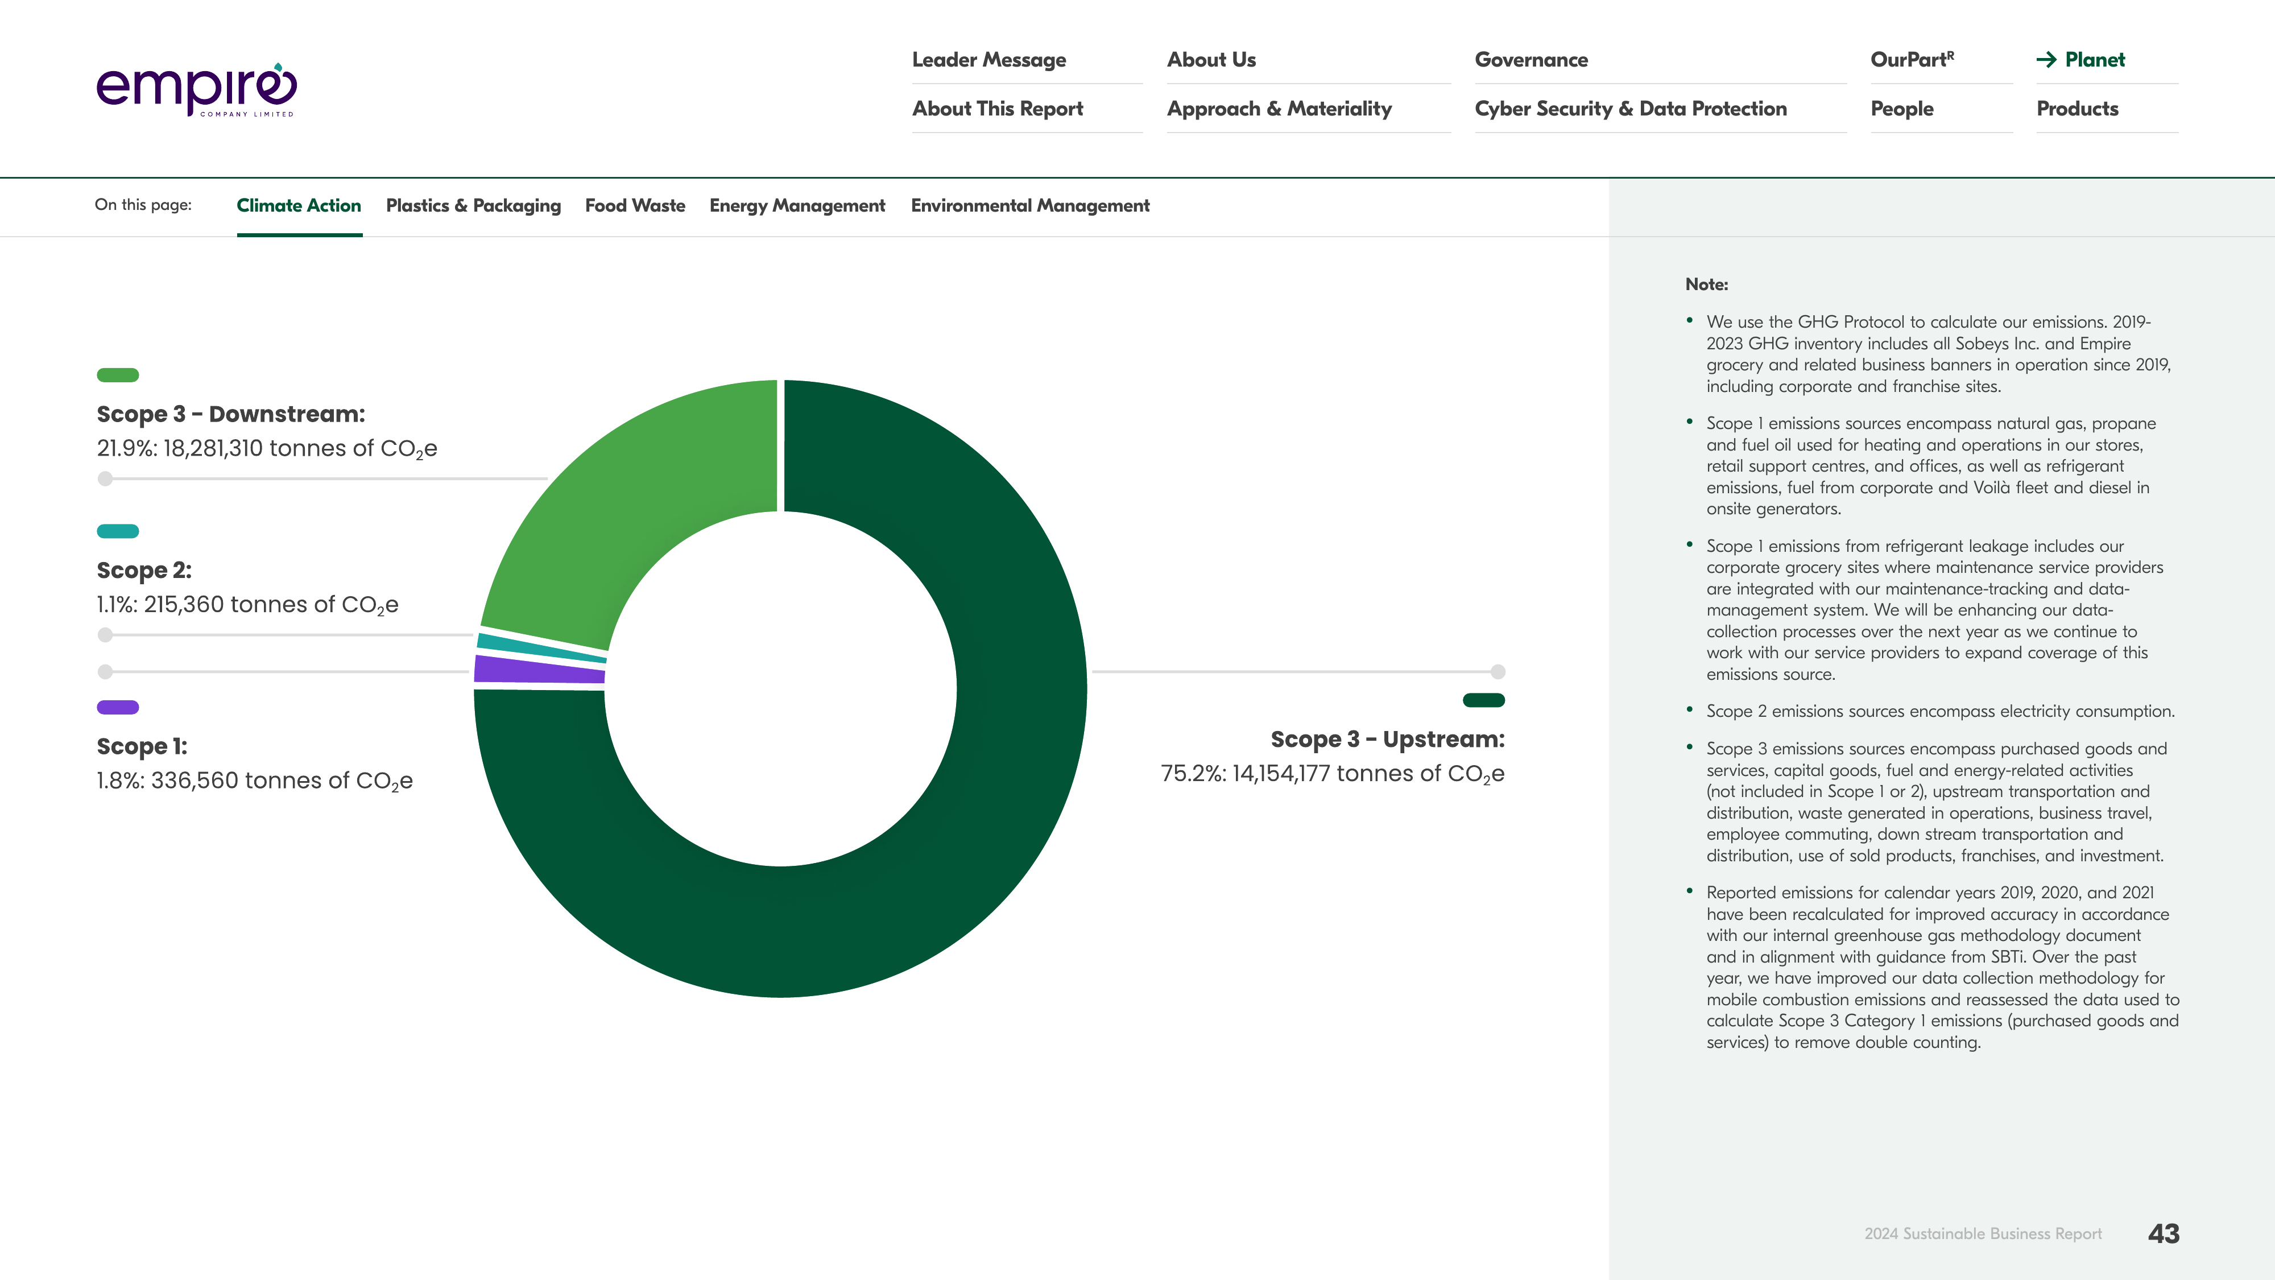Viewport: 2275px width, 1280px height.
Task: Open Cyber Security & Data Protection
Action: click(1630, 109)
